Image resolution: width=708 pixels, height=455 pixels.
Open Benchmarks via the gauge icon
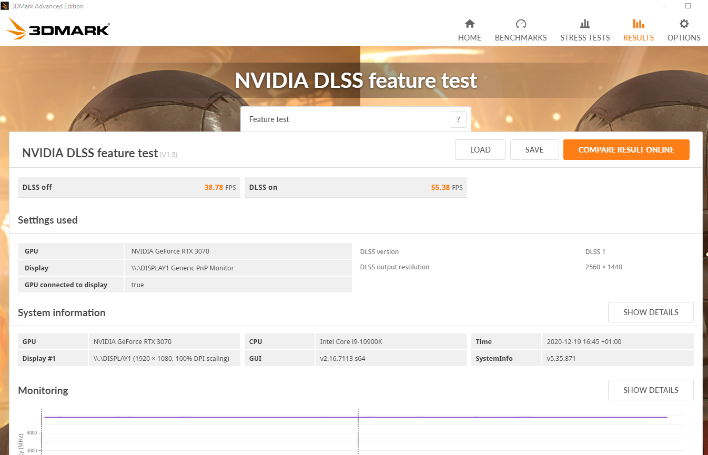[521, 24]
